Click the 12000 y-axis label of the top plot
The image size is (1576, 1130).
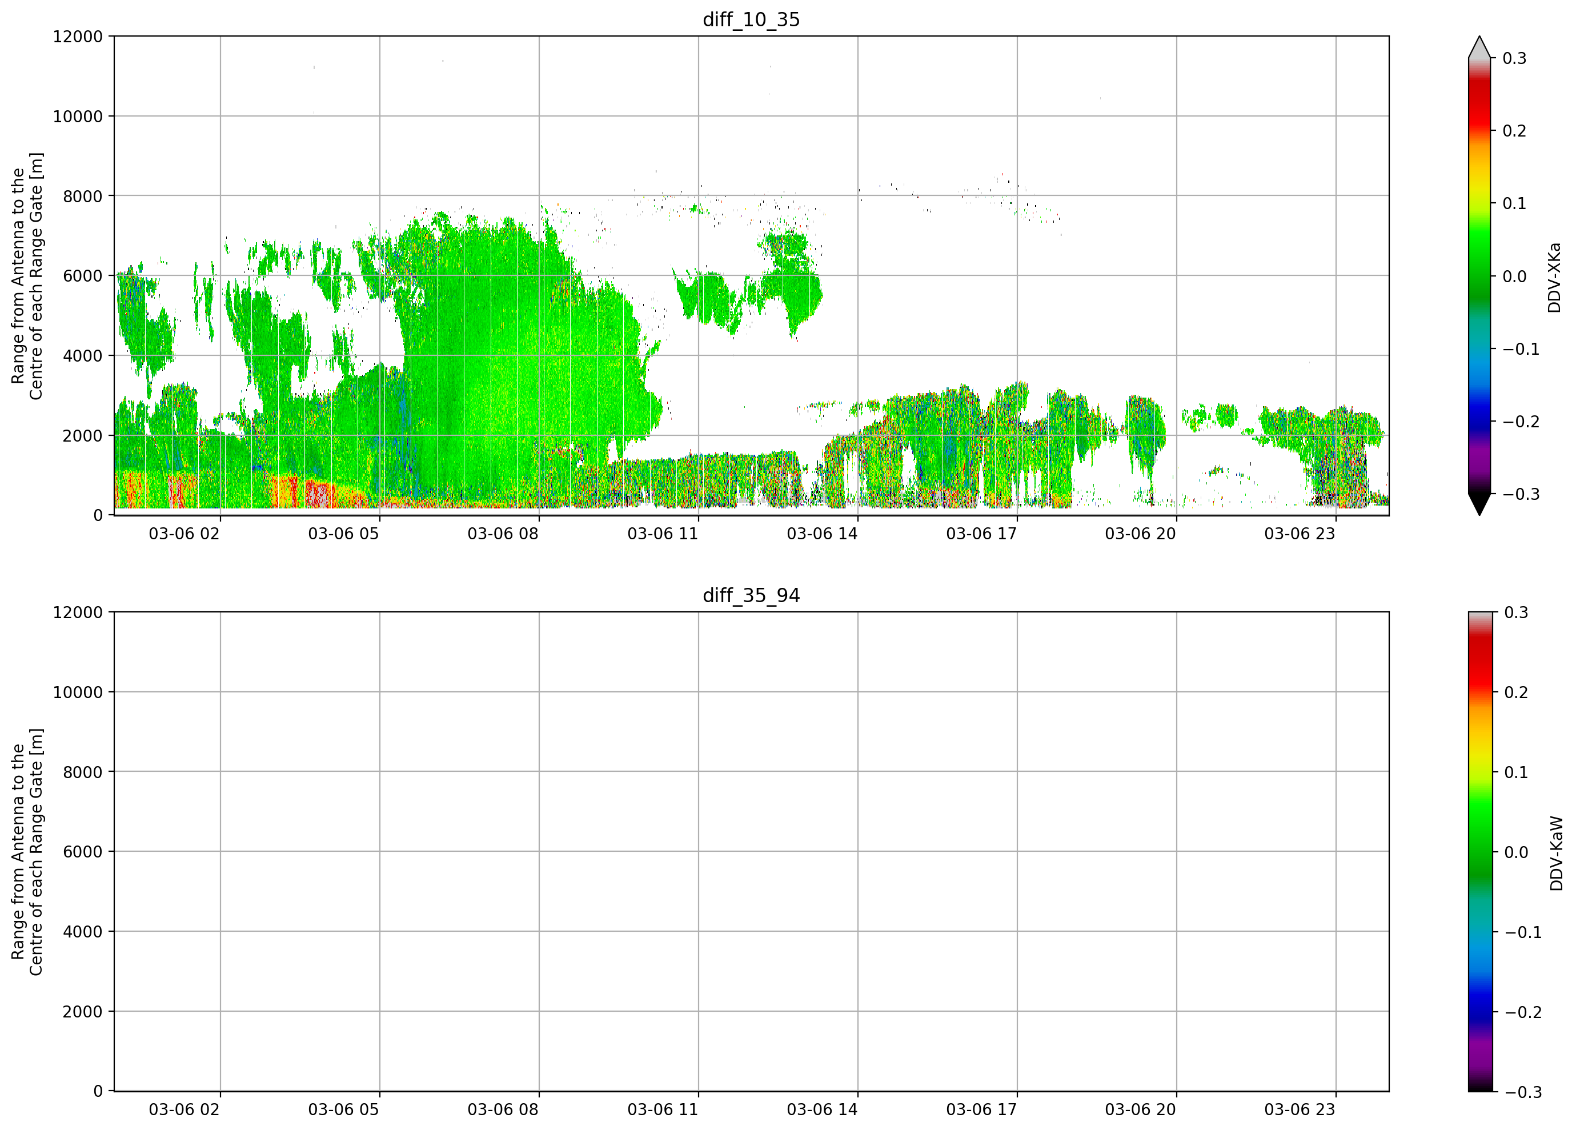pos(78,36)
